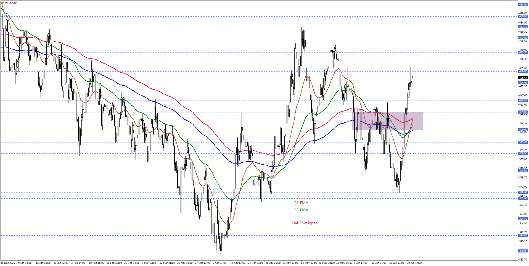The image size is (529, 266).
Task: Click the 23 Jun 13:00 time label
Action: pos(396,263)
